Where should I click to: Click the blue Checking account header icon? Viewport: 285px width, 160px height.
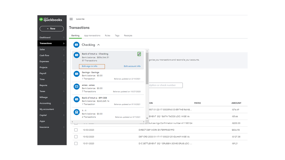(x=76, y=45)
